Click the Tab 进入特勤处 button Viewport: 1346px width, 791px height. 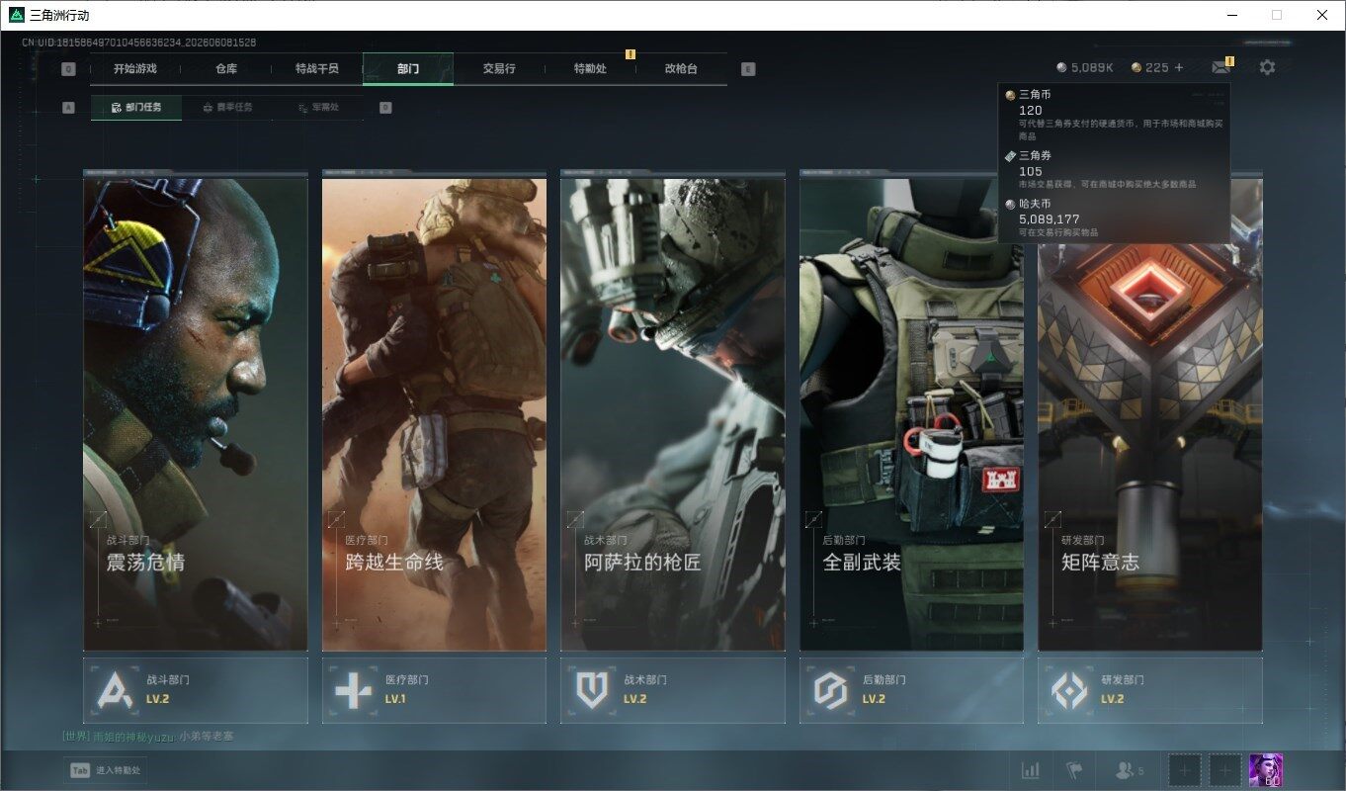click(105, 770)
